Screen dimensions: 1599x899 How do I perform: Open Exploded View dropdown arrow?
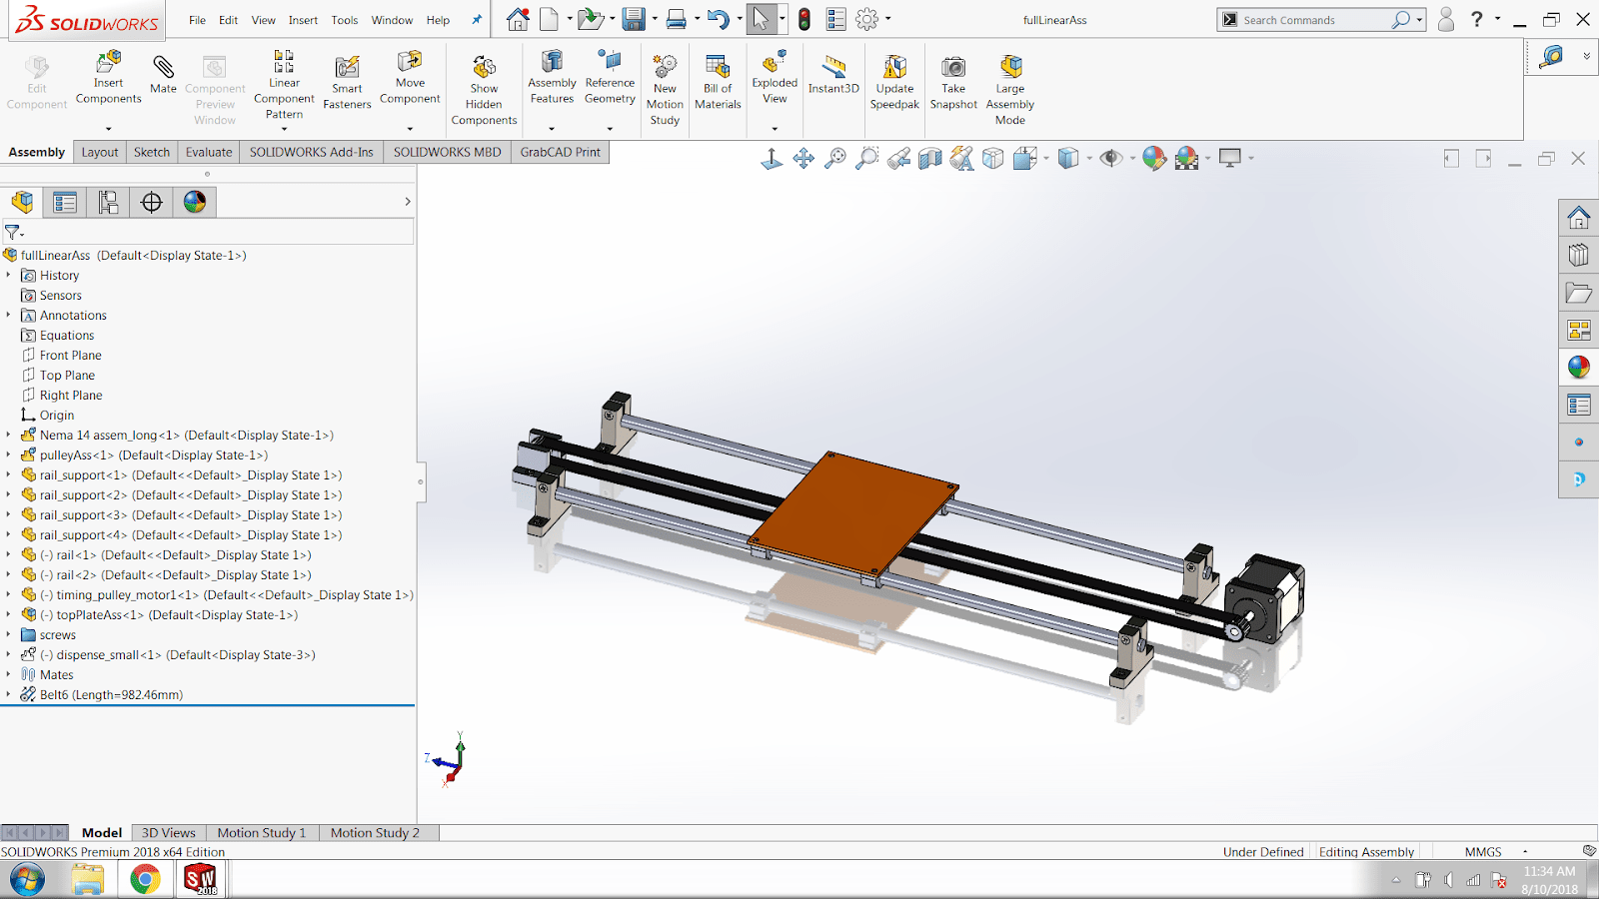point(775,128)
